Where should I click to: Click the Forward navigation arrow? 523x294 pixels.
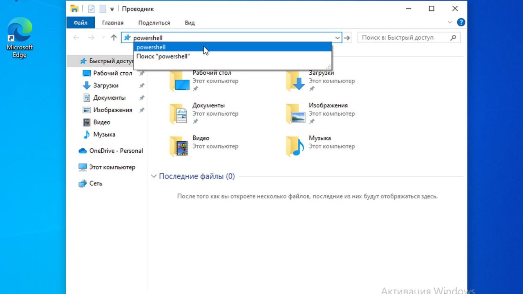pos(91,37)
